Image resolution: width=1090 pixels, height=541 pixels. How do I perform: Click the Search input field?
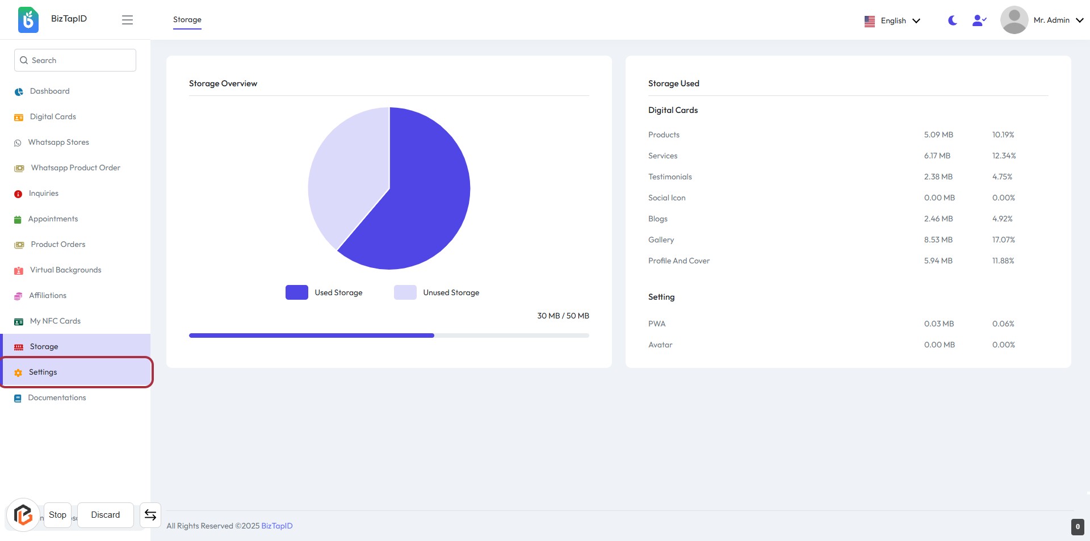coord(75,60)
